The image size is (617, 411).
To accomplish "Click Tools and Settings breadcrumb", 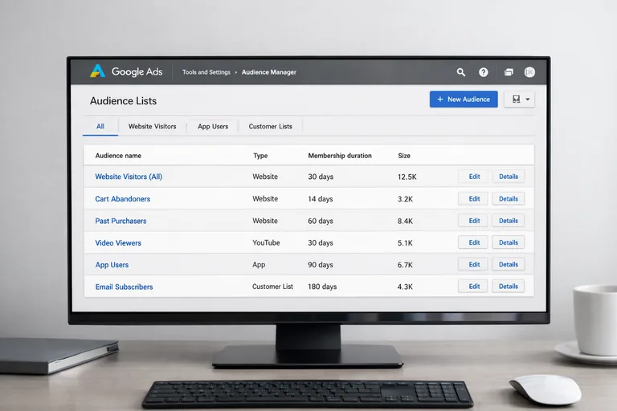I will pyautogui.click(x=206, y=72).
